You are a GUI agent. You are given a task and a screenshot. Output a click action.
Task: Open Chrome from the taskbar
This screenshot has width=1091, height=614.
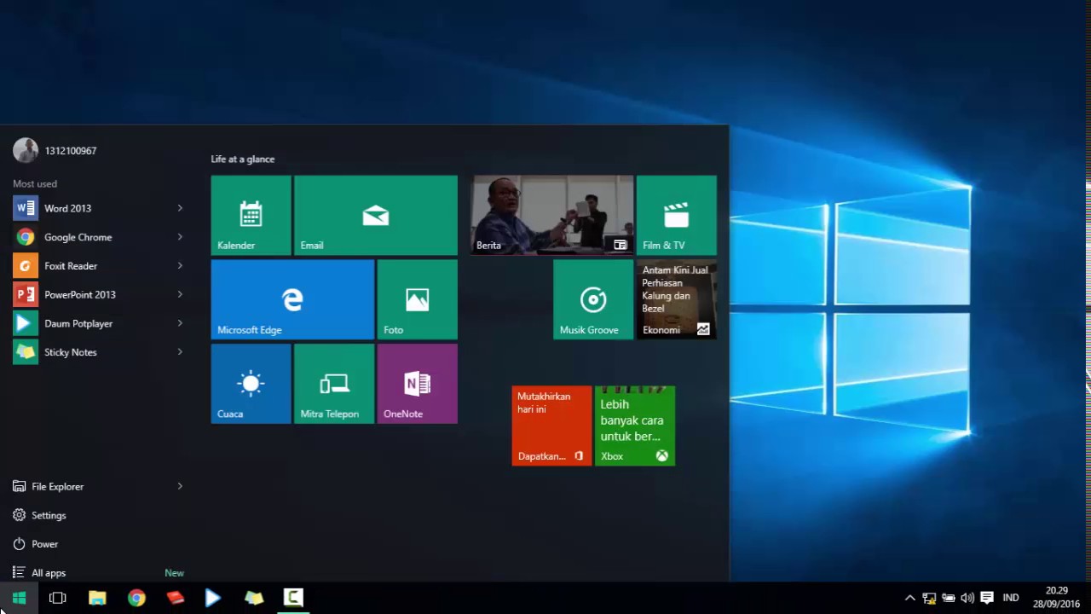[x=136, y=598]
